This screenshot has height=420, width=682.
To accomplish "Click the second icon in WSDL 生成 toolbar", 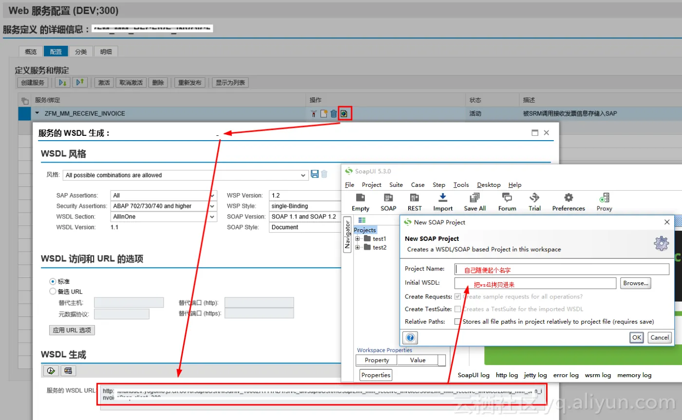I will [68, 371].
